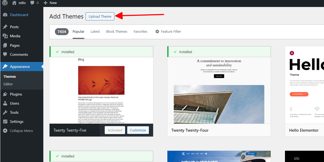The width and height of the screenshot is (324, 162).
Task: Click the Users person icon
Action: click(x=5, y=103)
